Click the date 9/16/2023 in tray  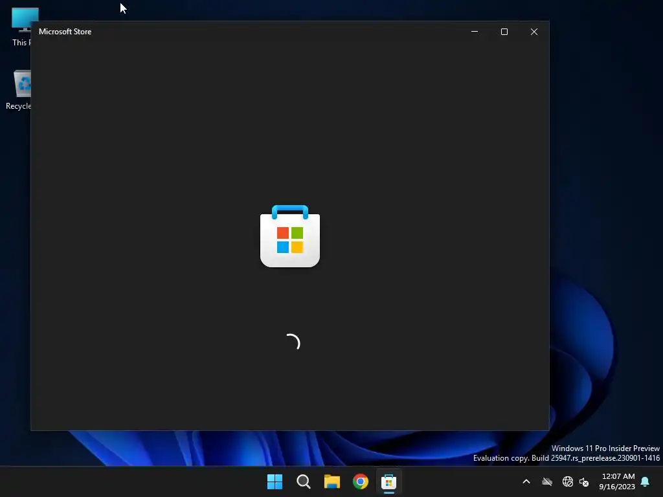click(x=617, y=487)
